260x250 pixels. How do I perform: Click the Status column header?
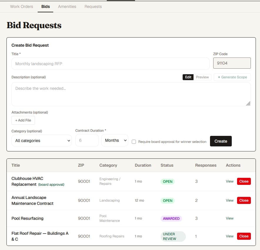click(x=167, y=165)
